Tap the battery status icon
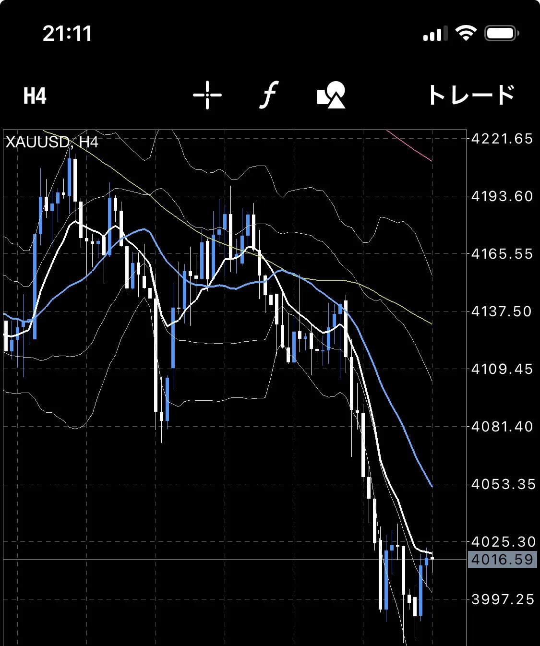Viewport: 540px width, 646px height. point(502,33)
